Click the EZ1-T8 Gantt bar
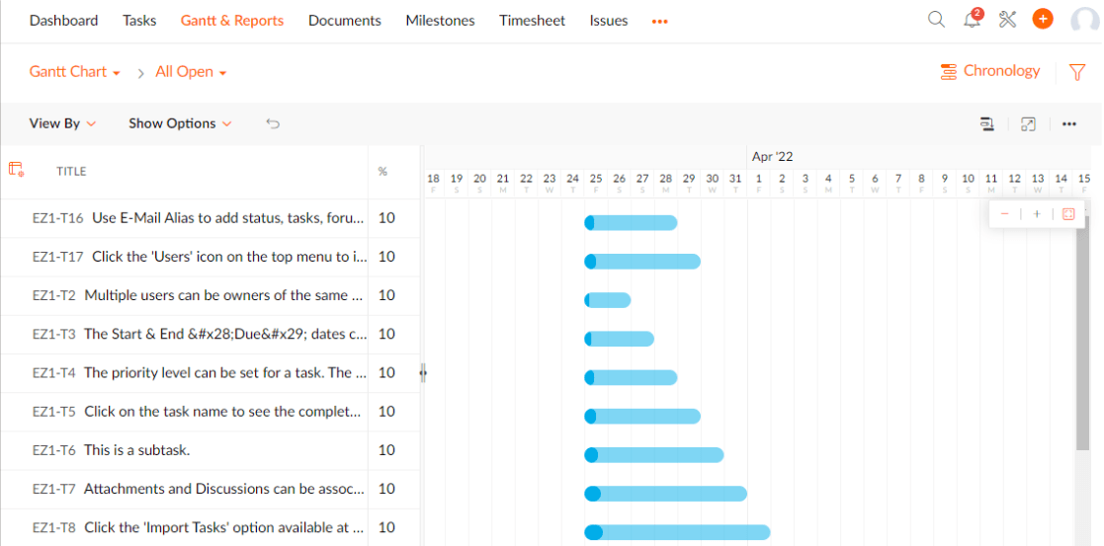 click(677, 532)
